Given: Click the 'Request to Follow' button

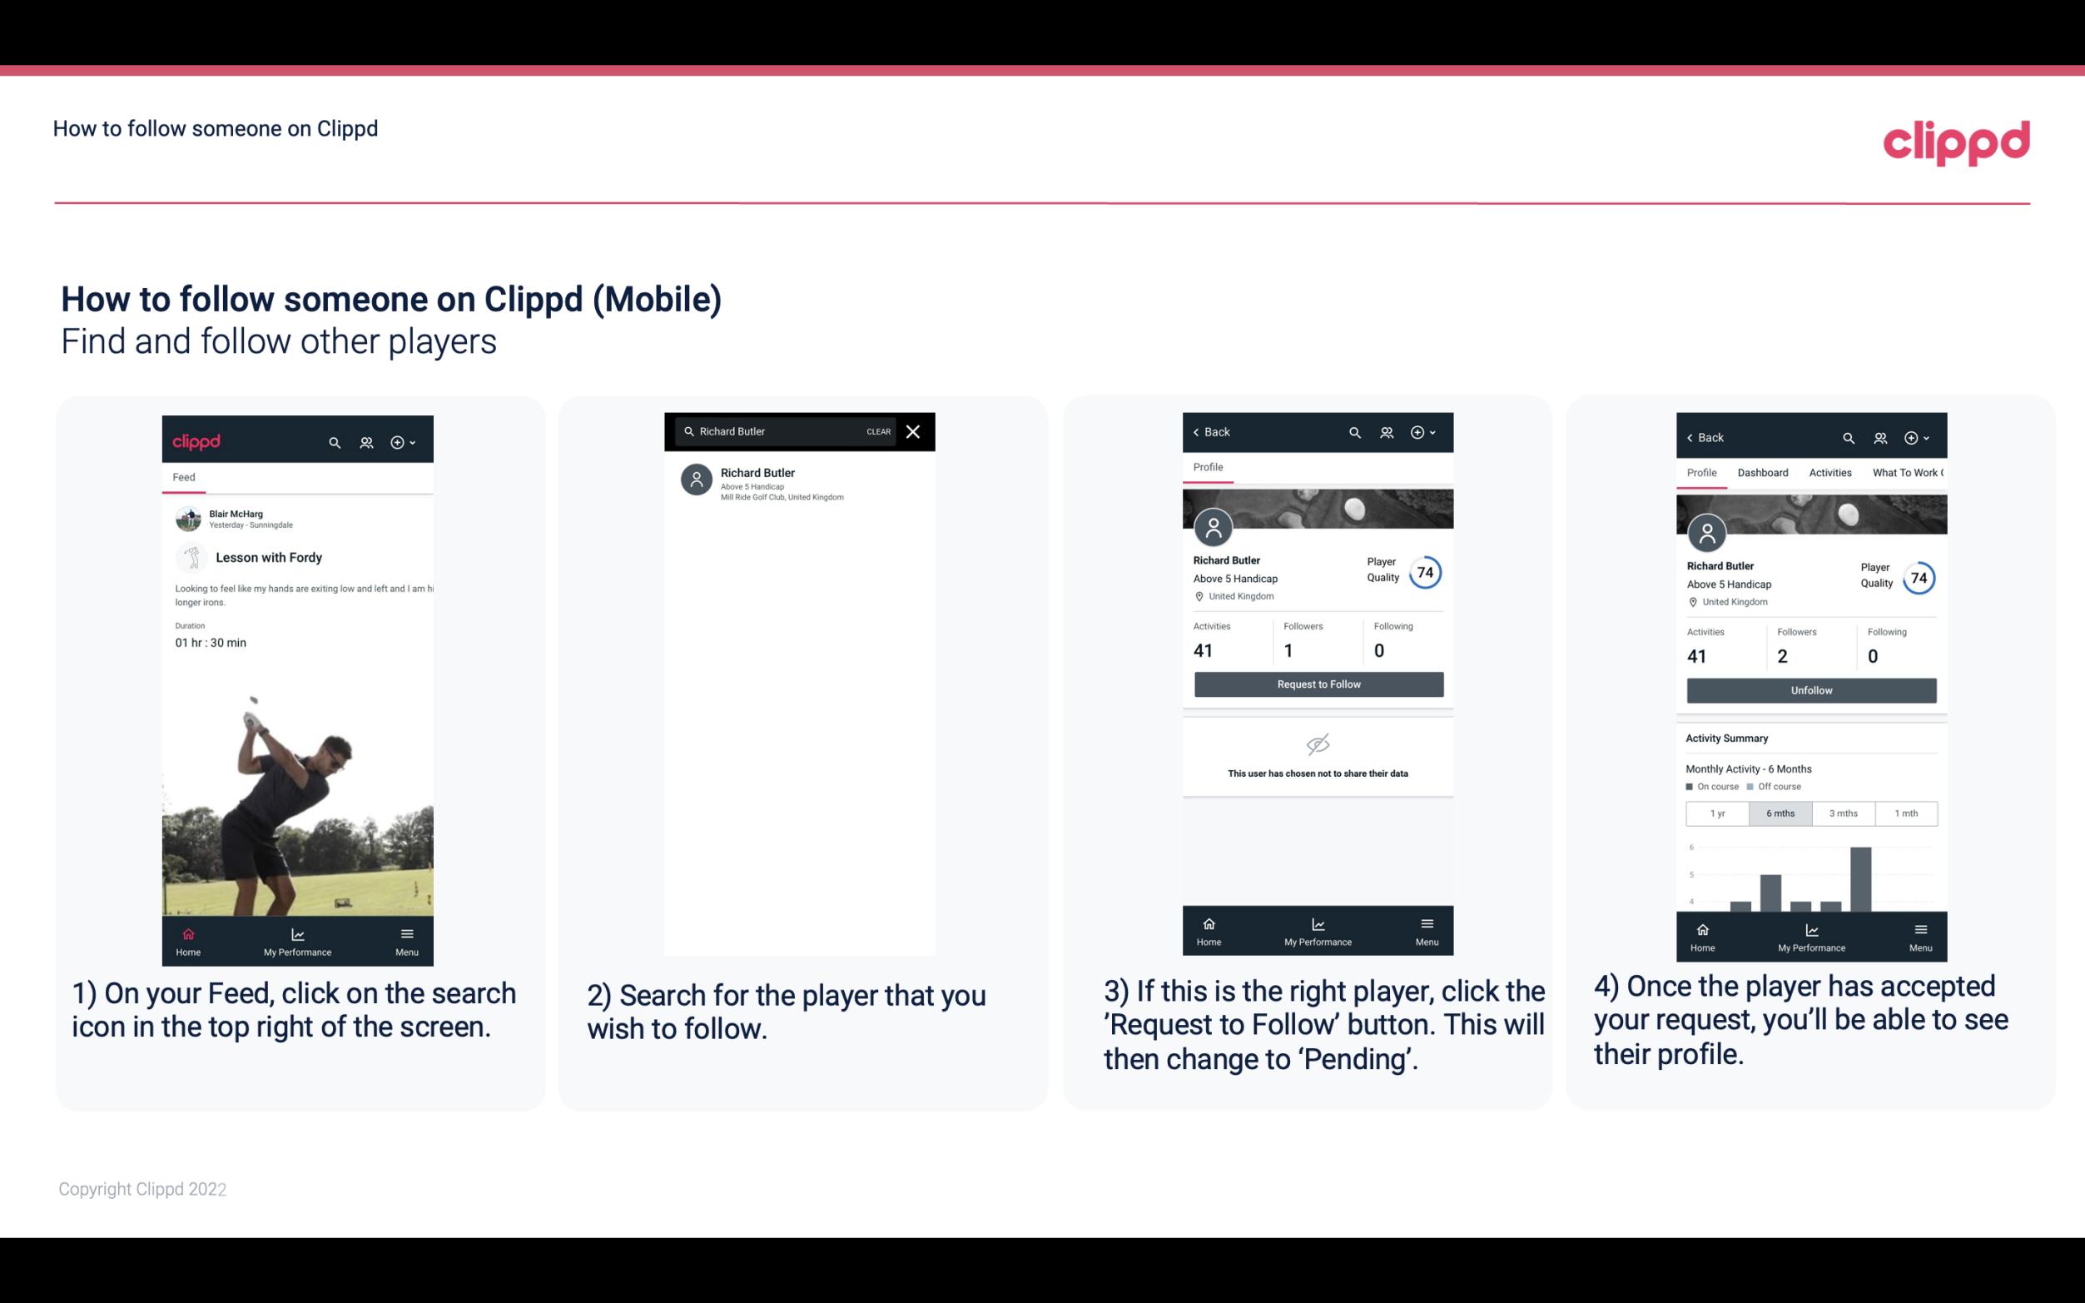Looking at the screenshot, I should (1318, 683).
